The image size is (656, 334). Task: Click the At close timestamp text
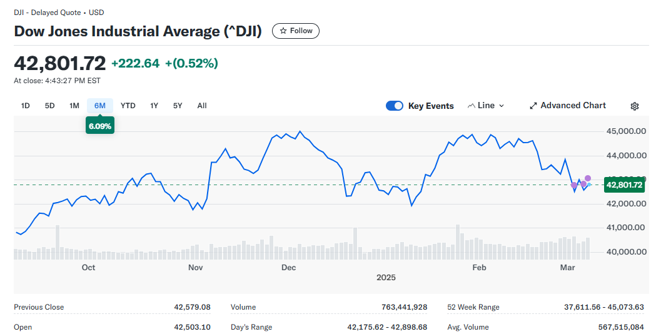[x=58, y=81]
